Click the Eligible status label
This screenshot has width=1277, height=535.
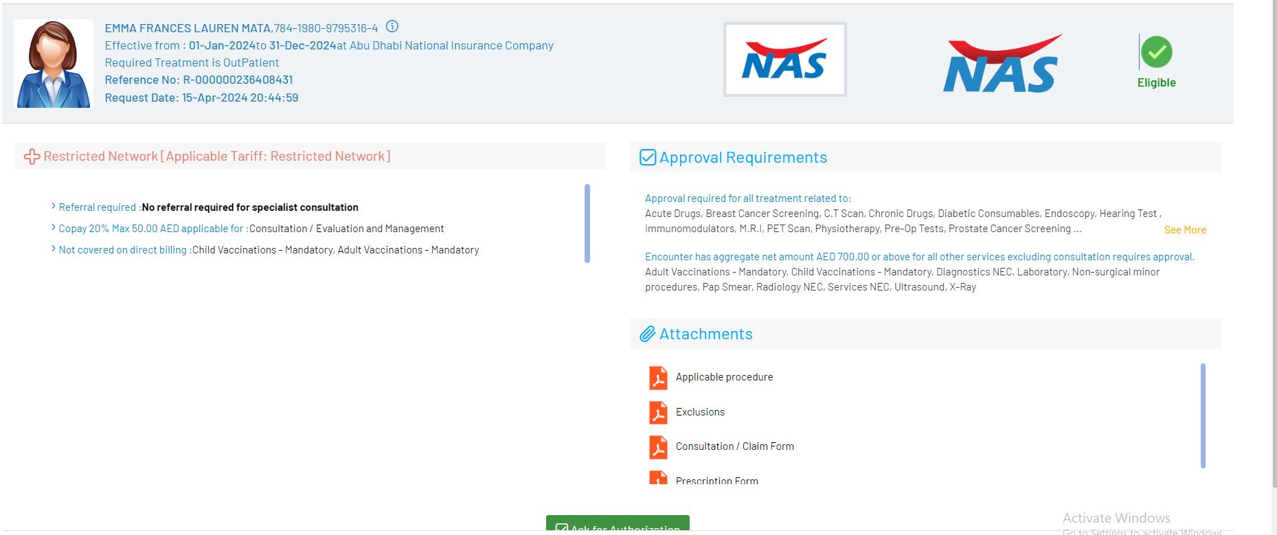[1157, 82]
